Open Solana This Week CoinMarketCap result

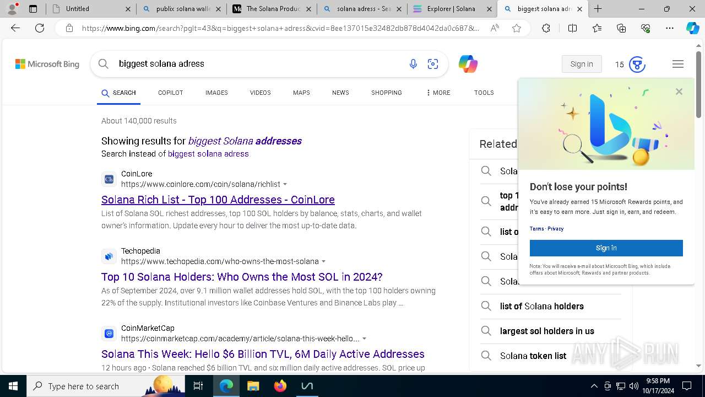coord(263,354)
